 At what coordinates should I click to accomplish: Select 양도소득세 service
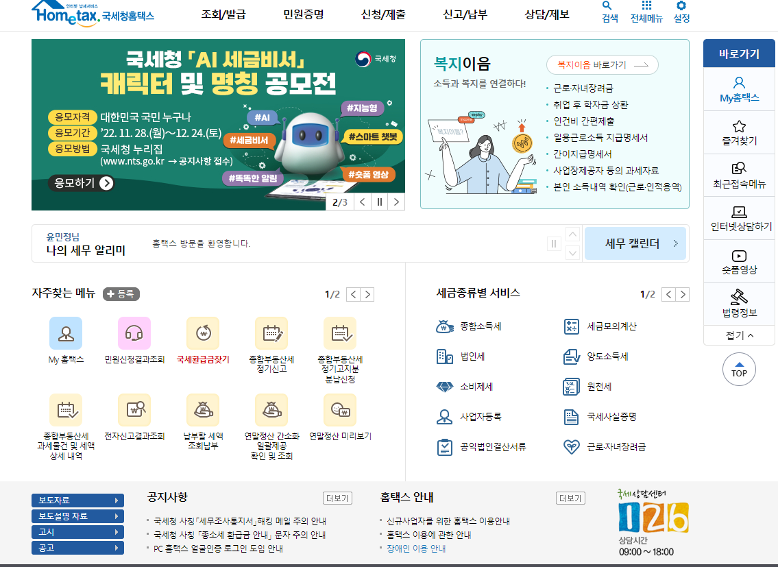[596, 357]
